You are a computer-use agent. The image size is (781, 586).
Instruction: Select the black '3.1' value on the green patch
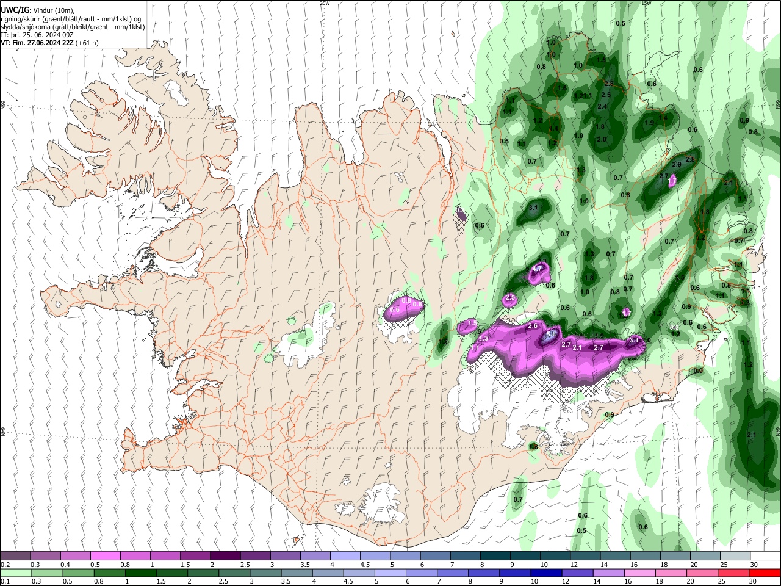[x=533, y=208]
